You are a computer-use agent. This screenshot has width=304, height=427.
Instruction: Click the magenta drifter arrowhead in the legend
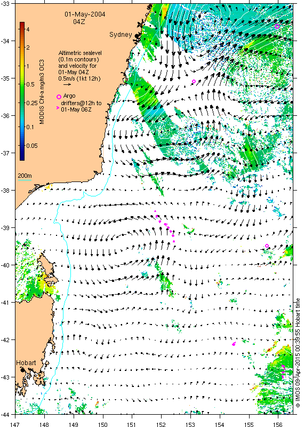click(58, 108)
